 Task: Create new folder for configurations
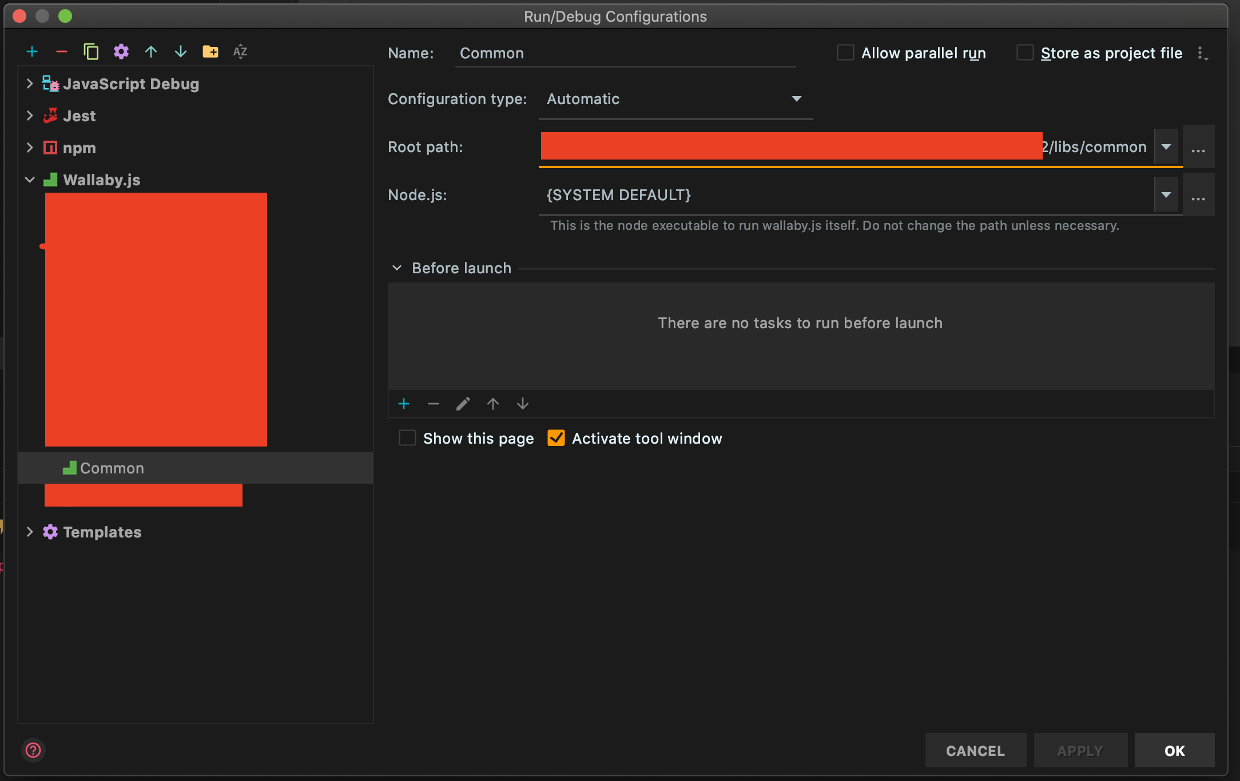tap(210, 52)
